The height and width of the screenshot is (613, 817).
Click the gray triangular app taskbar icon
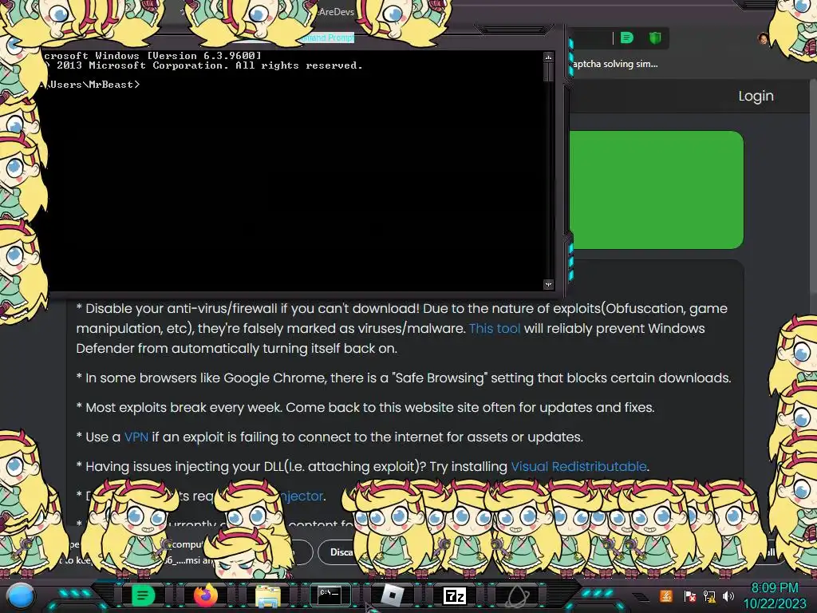tap(517, 595)
